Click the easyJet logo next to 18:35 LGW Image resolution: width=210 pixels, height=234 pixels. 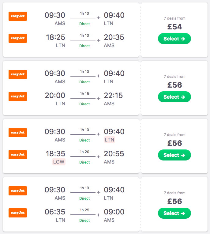(x=18, y=155)
